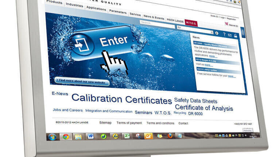
Task: Open Recycling tag link
Action: tap(180, 113)
